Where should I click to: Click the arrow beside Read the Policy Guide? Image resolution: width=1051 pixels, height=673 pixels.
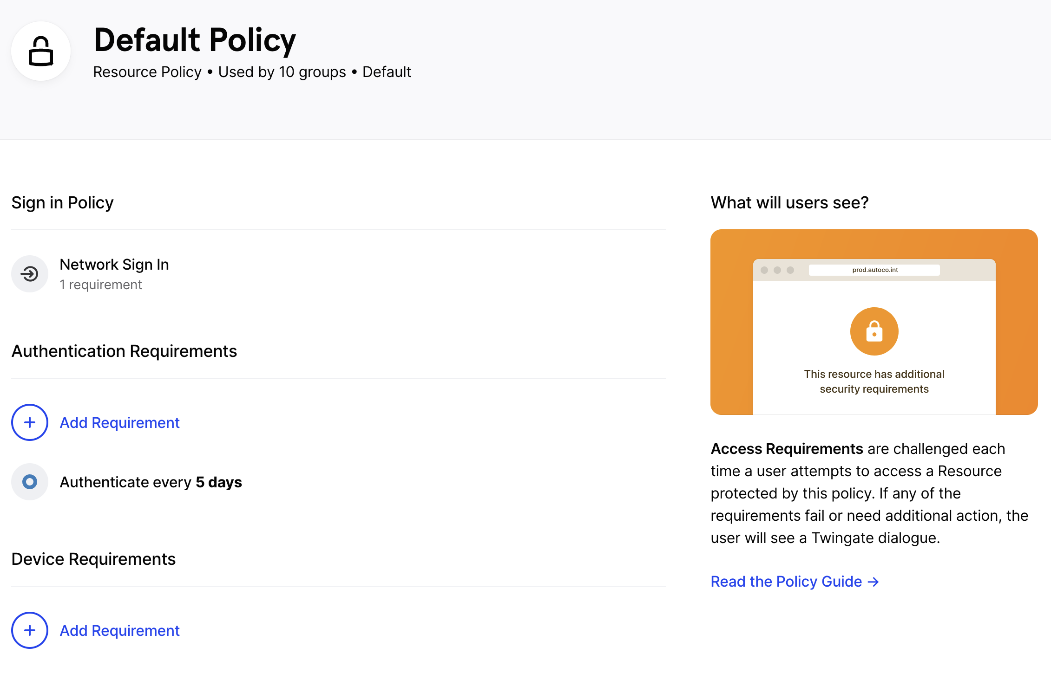(x=874, y=582)
